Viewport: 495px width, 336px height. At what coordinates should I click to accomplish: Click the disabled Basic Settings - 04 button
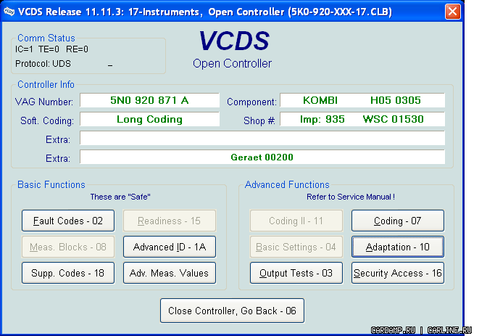(296, 247)
